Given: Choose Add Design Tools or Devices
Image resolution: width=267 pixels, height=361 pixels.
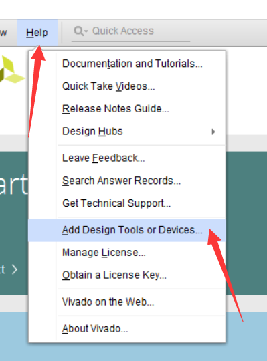Looking at the screenshot, I should click(127, 230).
